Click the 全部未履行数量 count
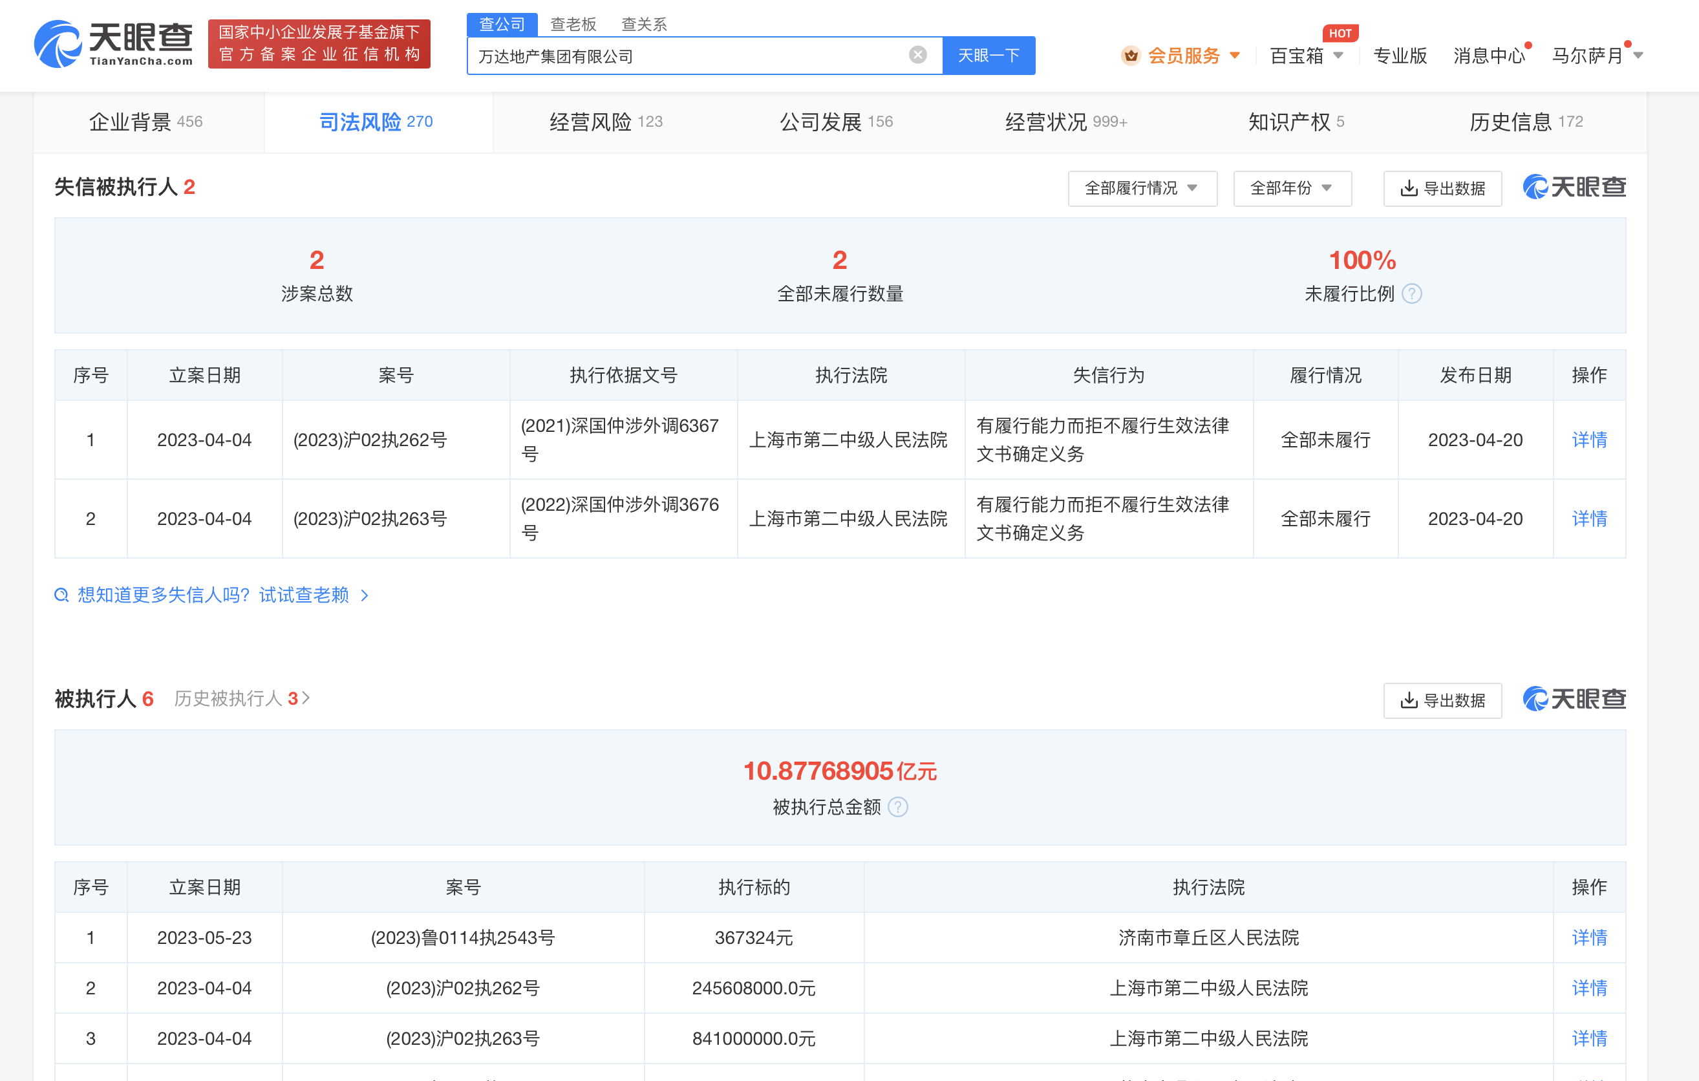The image size is (1699, 1081). click(840, 260)
